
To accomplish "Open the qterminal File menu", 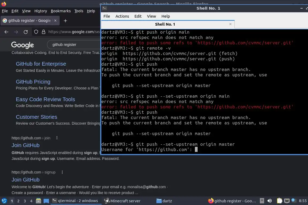I will (107, 16).
